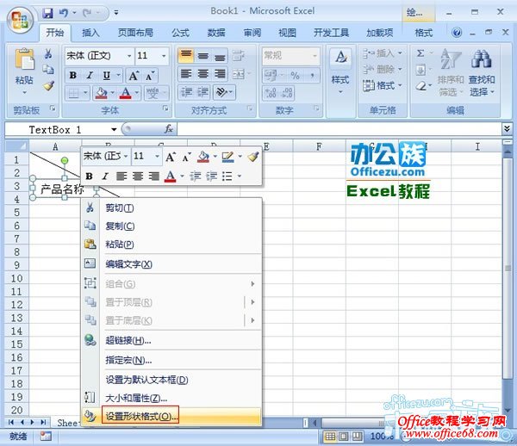The height and width of the screenshot is (446, 517).
Task: Activate Format Painter in ribbon clipboard group
Action: point(48,86)
